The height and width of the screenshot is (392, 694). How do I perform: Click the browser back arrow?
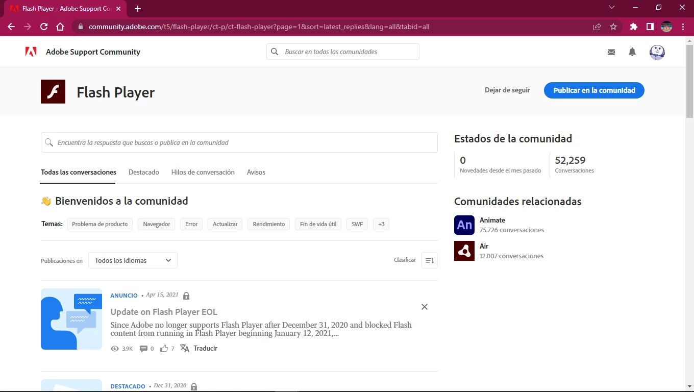[x=11, y=27]
